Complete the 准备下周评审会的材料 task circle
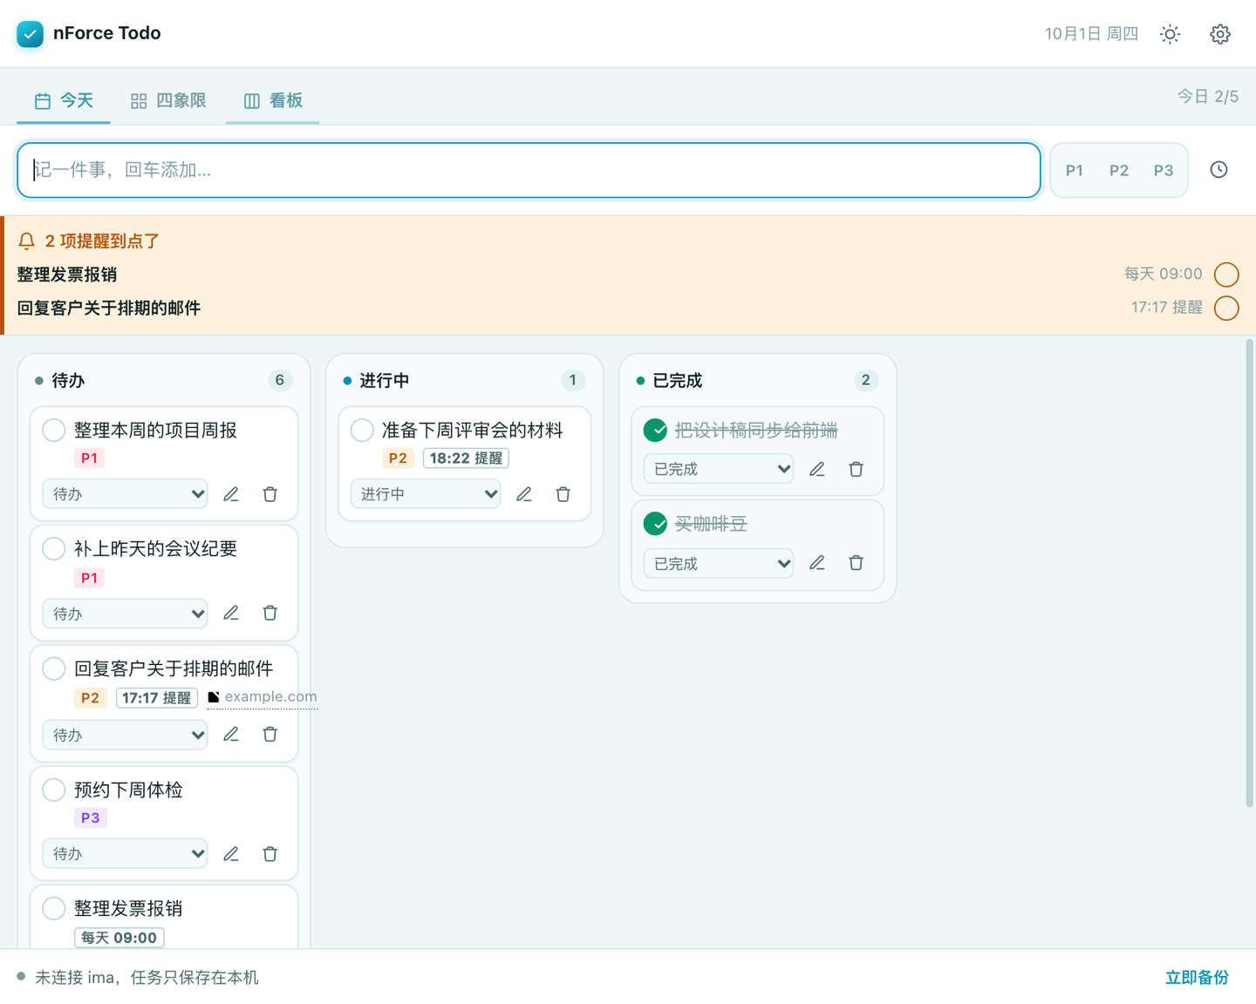The image size is (1256, 1004). coord(362,430)
